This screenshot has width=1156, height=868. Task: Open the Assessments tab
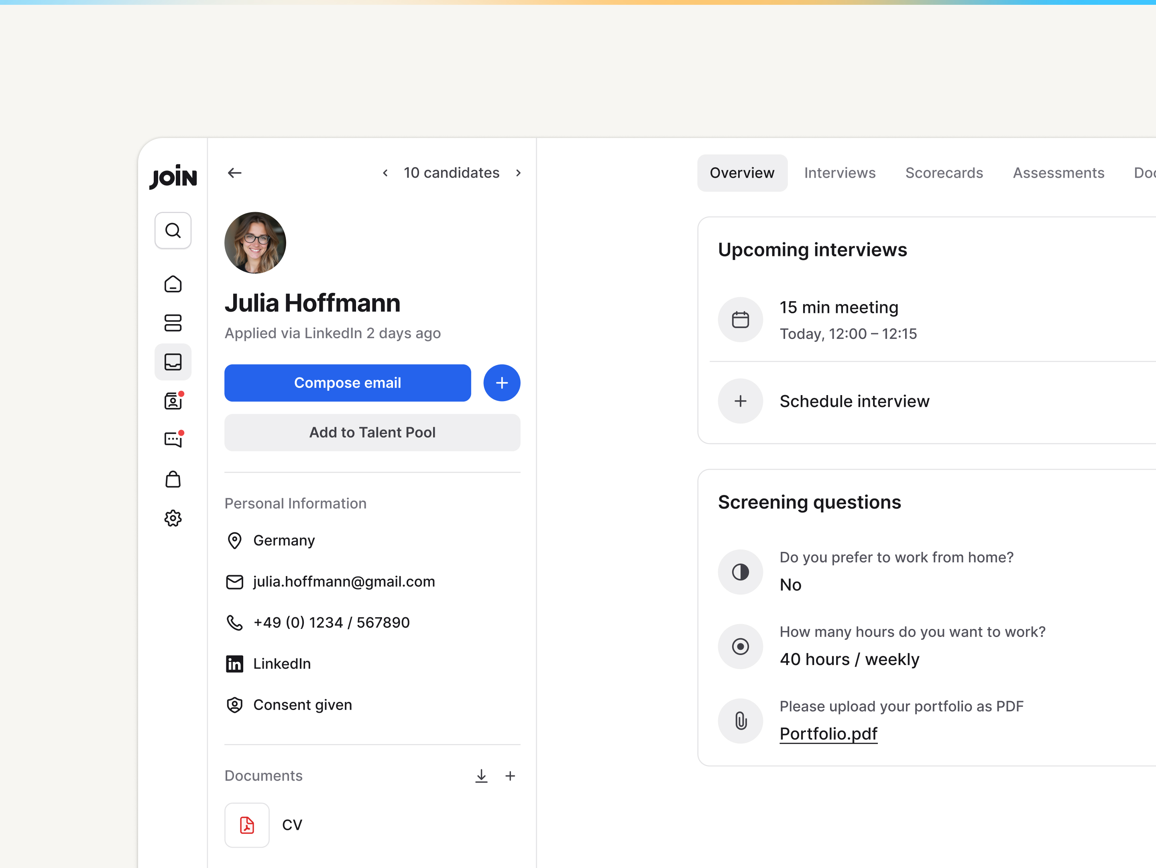pyautogui.click(x=1058, y=173)
